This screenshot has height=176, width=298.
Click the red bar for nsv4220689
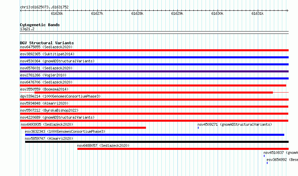[154, 121]
